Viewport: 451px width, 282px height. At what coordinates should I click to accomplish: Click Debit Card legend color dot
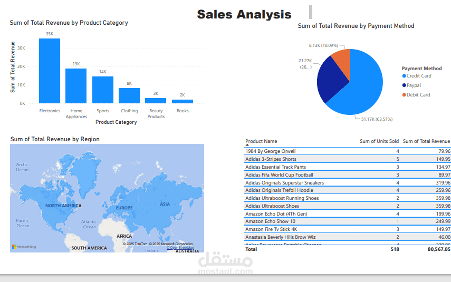click(x=404, y=95)
